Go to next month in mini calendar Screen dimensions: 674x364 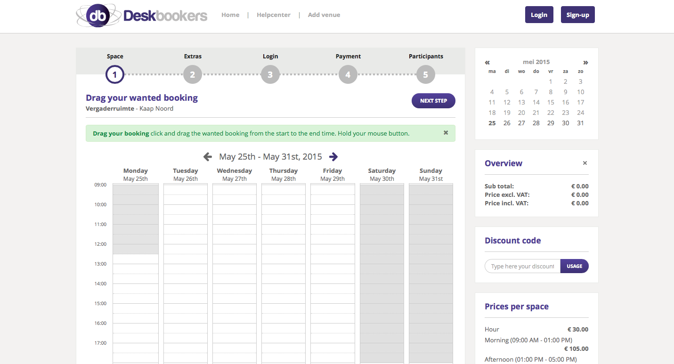(x=585, y=62)
